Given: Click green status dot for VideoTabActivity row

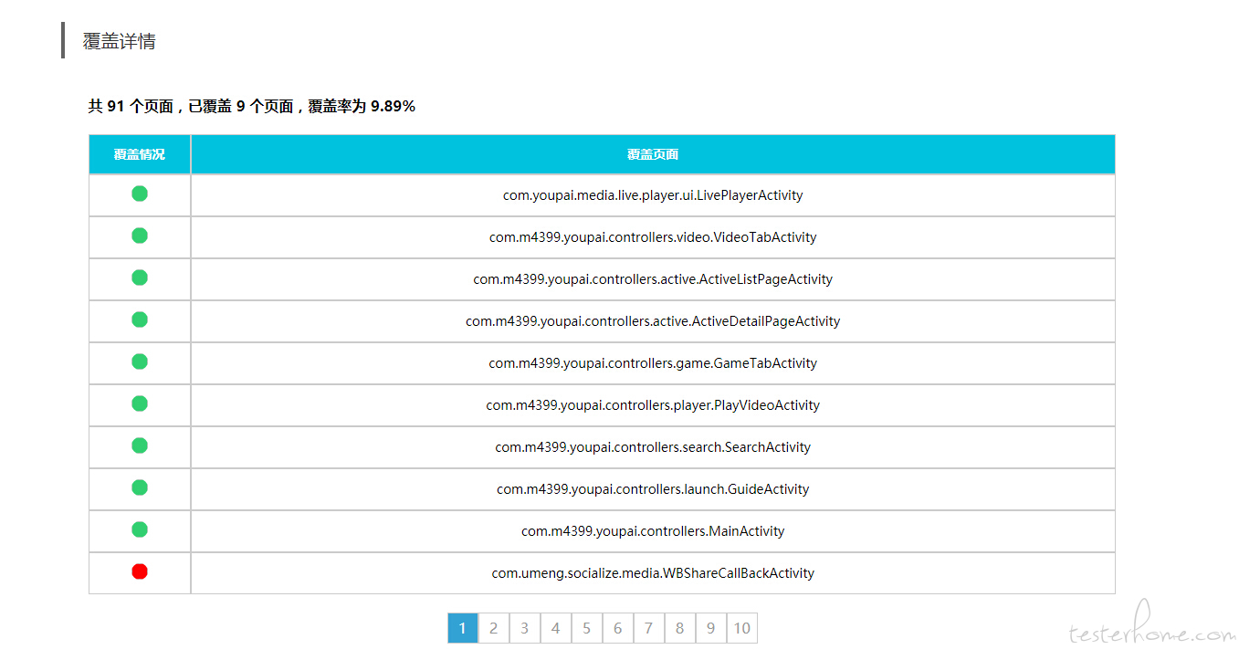Looking at the screenshot, I should coord(140,236).
